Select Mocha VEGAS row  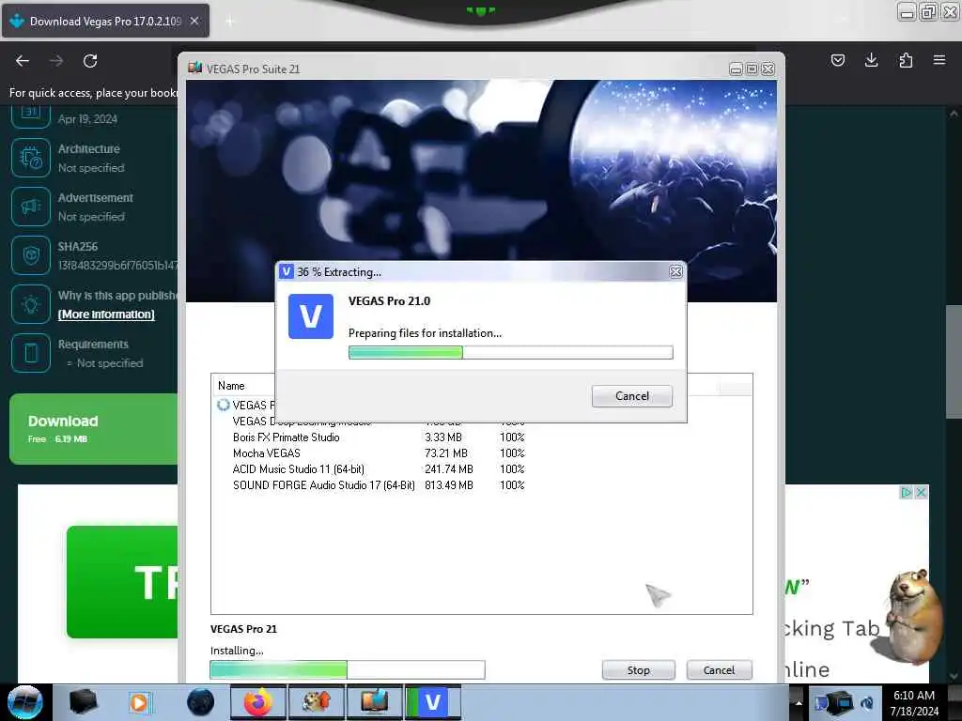pos(379,453)
